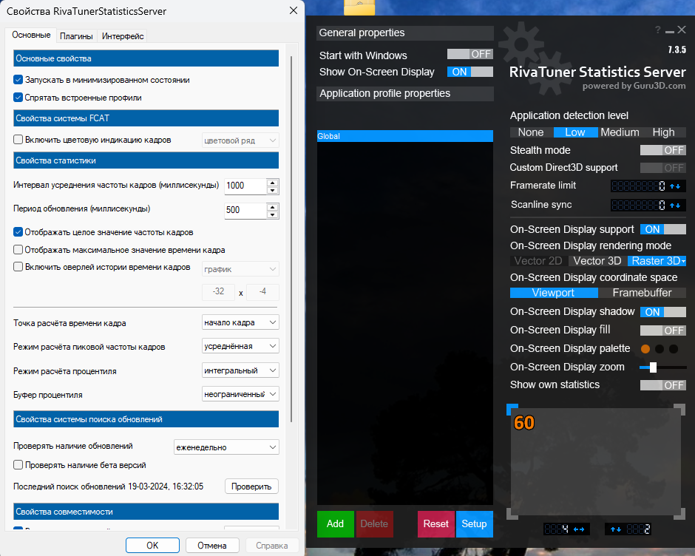
Task: Uncheck Запускать в минимизированном состоянии
Action: tap(18, 80)
